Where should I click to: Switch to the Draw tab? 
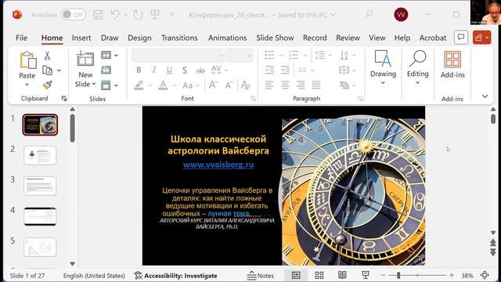coord(110,38)
